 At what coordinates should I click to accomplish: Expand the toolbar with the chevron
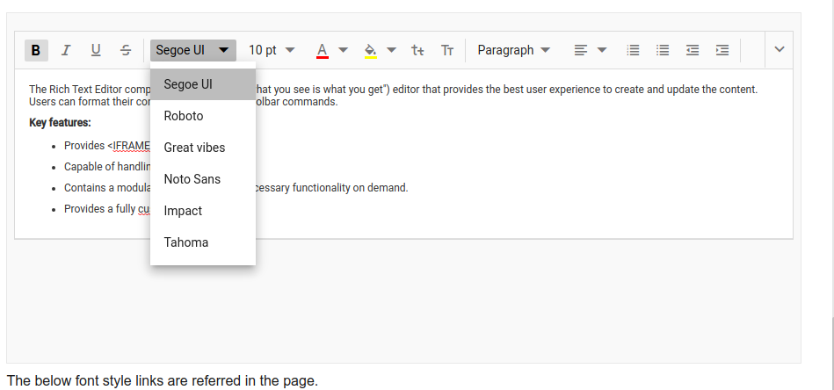(x=779, y=50)
